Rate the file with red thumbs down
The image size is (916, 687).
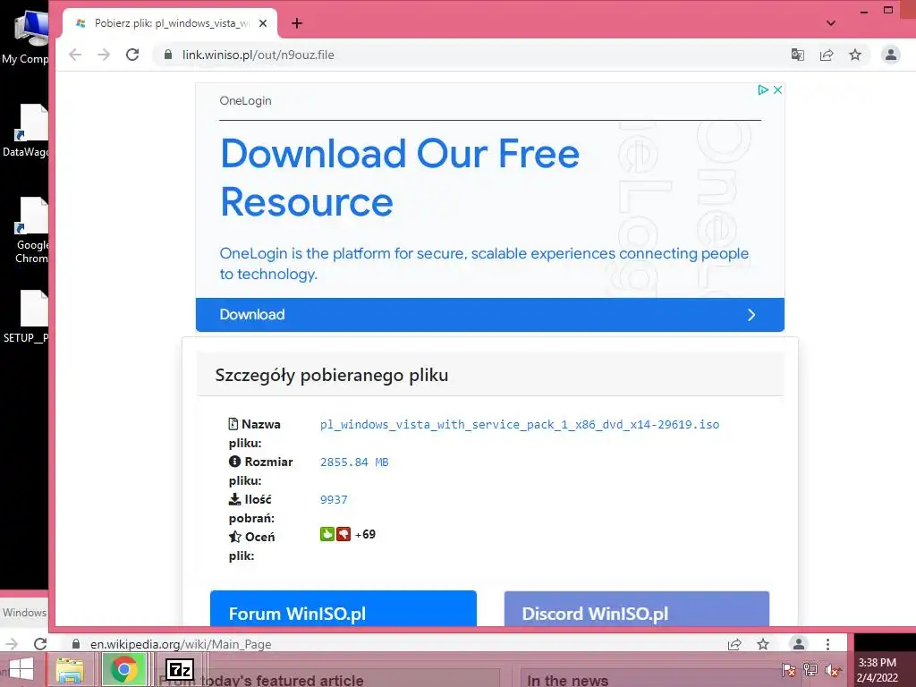coord(343,534)
